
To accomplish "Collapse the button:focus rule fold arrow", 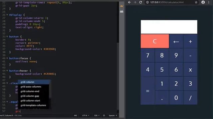I will 7,58.
